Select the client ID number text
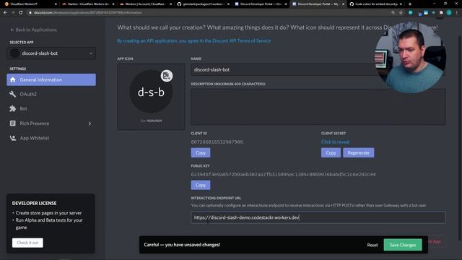This screenshot has width=462, height=260. click(217, 142)
